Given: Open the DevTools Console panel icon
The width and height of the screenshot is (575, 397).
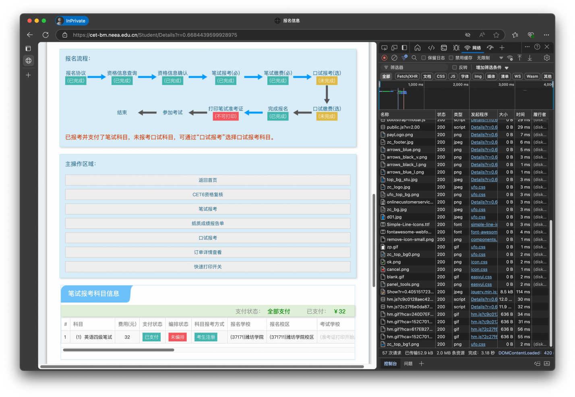Looking at the screenshot, I should tap(444, 48).
